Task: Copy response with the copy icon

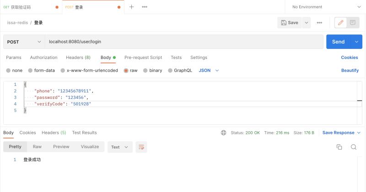Action: pyautogui.click(x=339, y=147)
